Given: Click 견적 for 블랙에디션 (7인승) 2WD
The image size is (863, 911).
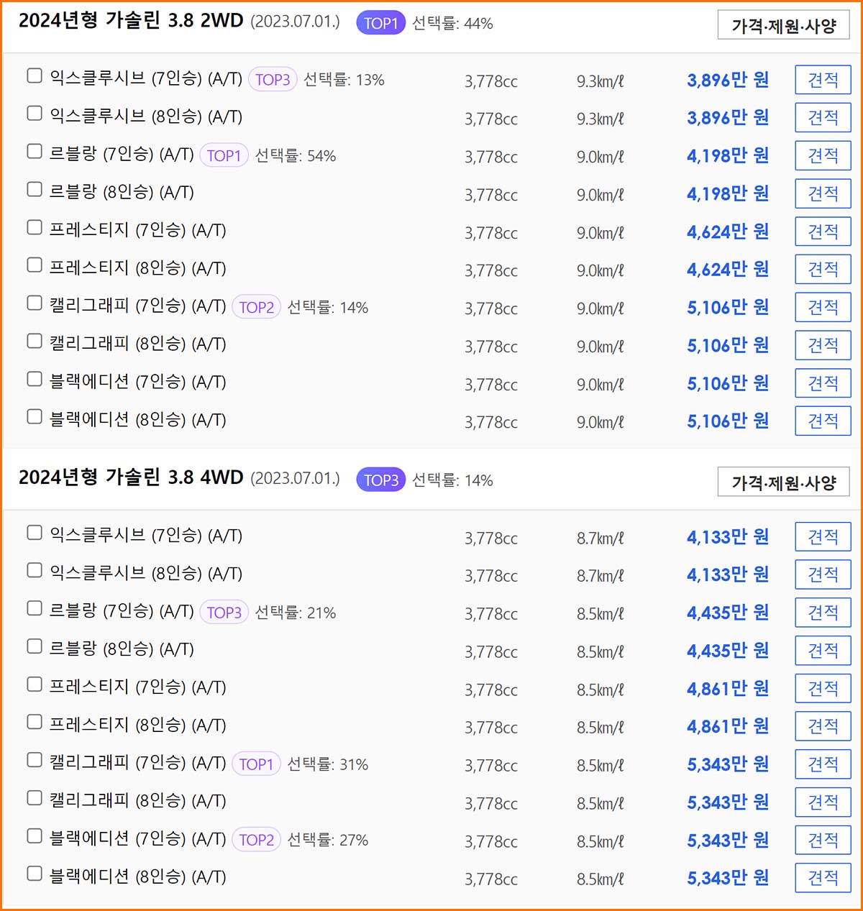Looking at the screenshot, I should pyautogui.click(x=822, y=383).
